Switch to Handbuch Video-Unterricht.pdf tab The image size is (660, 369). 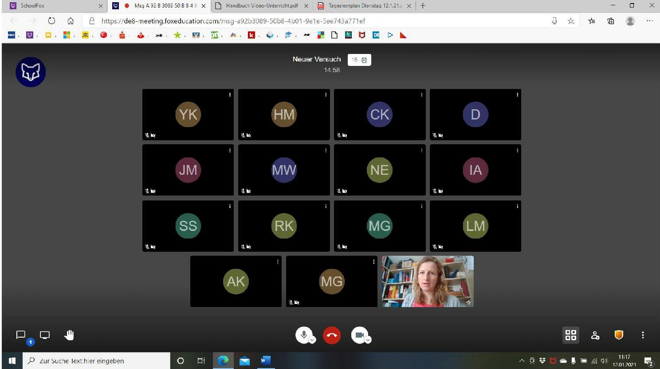[x=261, y=6]
